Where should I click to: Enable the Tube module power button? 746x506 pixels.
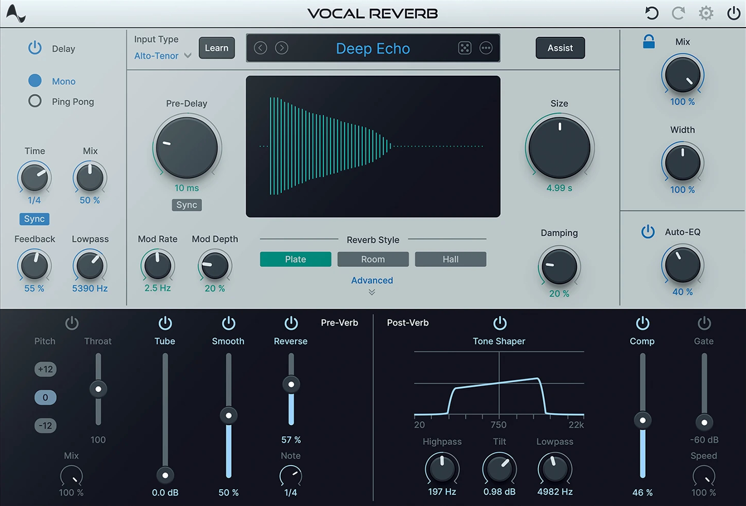click(x=164, y=323)
